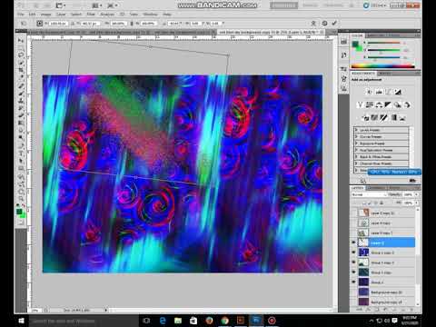This screenshot has height=327, width=436.
Task: Switch to the Masks tab
Action: point(384,74)
